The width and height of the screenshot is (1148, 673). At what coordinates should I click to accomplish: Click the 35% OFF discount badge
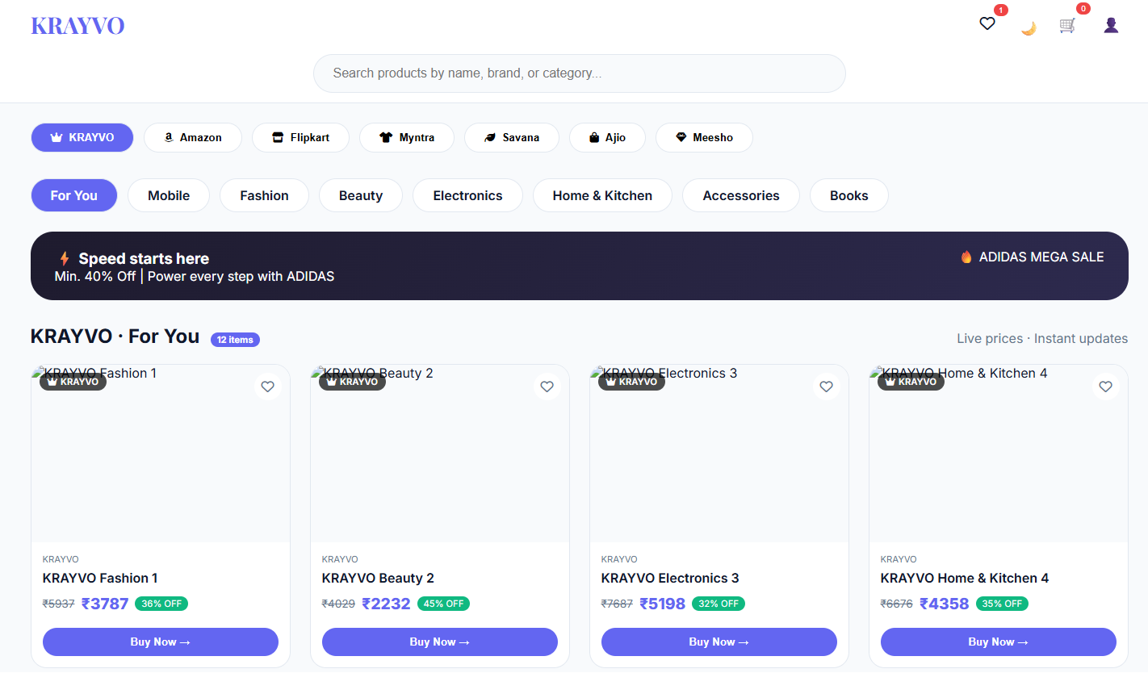(1002, 604)
